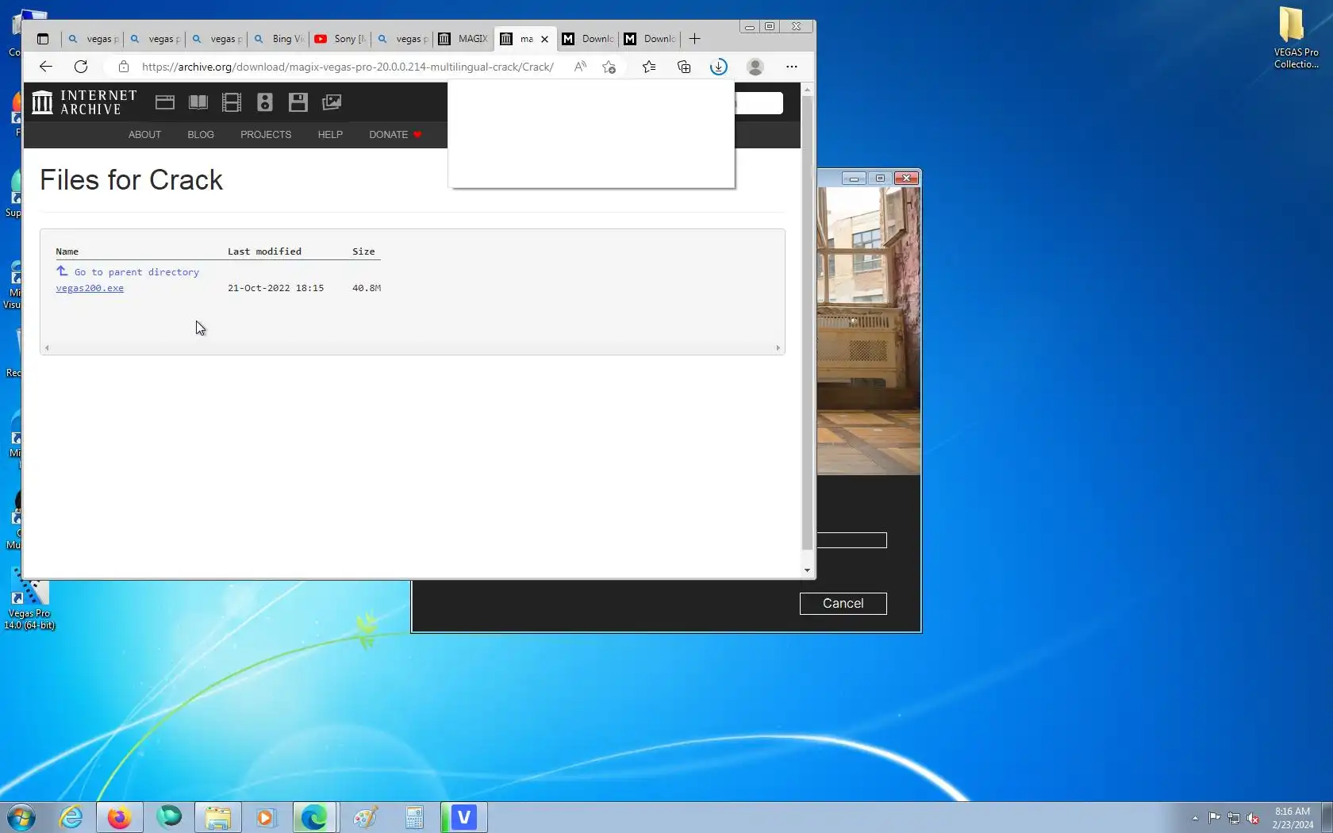
Task: Launch Firefox from the taskbar
Action: (120, 817)
